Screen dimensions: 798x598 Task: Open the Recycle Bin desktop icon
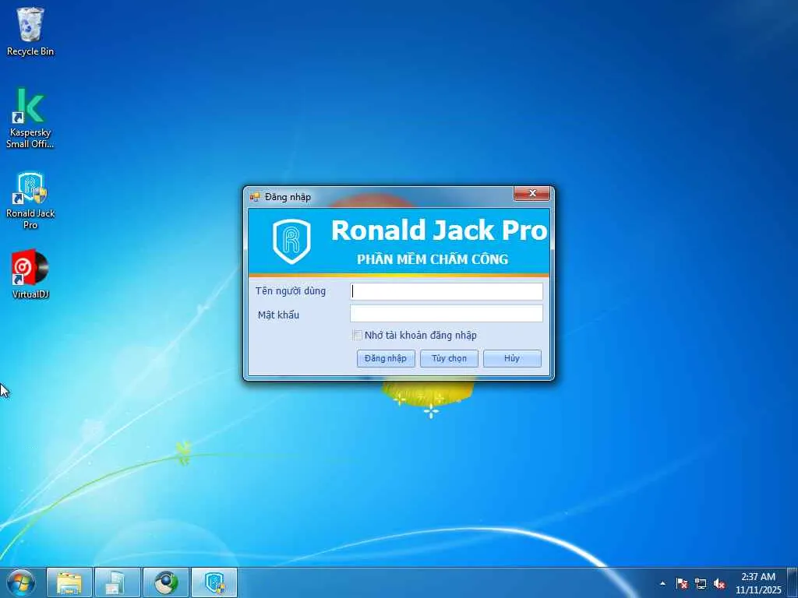pos(30,31)
